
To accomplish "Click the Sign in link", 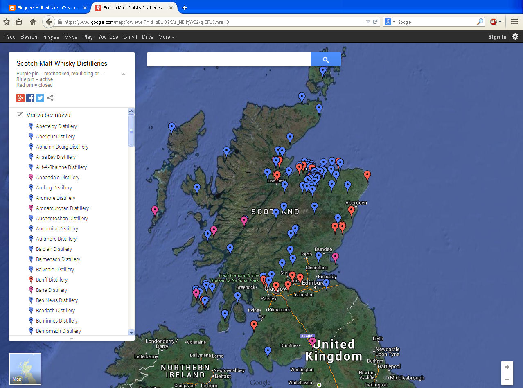I will pyautogui.click(x=497, y=37).
